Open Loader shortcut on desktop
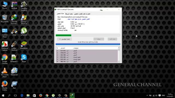Viewport: 175px width, 98px height. click(14, 46)
